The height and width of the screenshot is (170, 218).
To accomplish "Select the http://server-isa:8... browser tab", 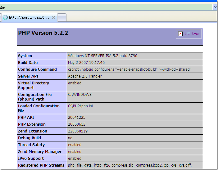I will [x=29, y=17].
